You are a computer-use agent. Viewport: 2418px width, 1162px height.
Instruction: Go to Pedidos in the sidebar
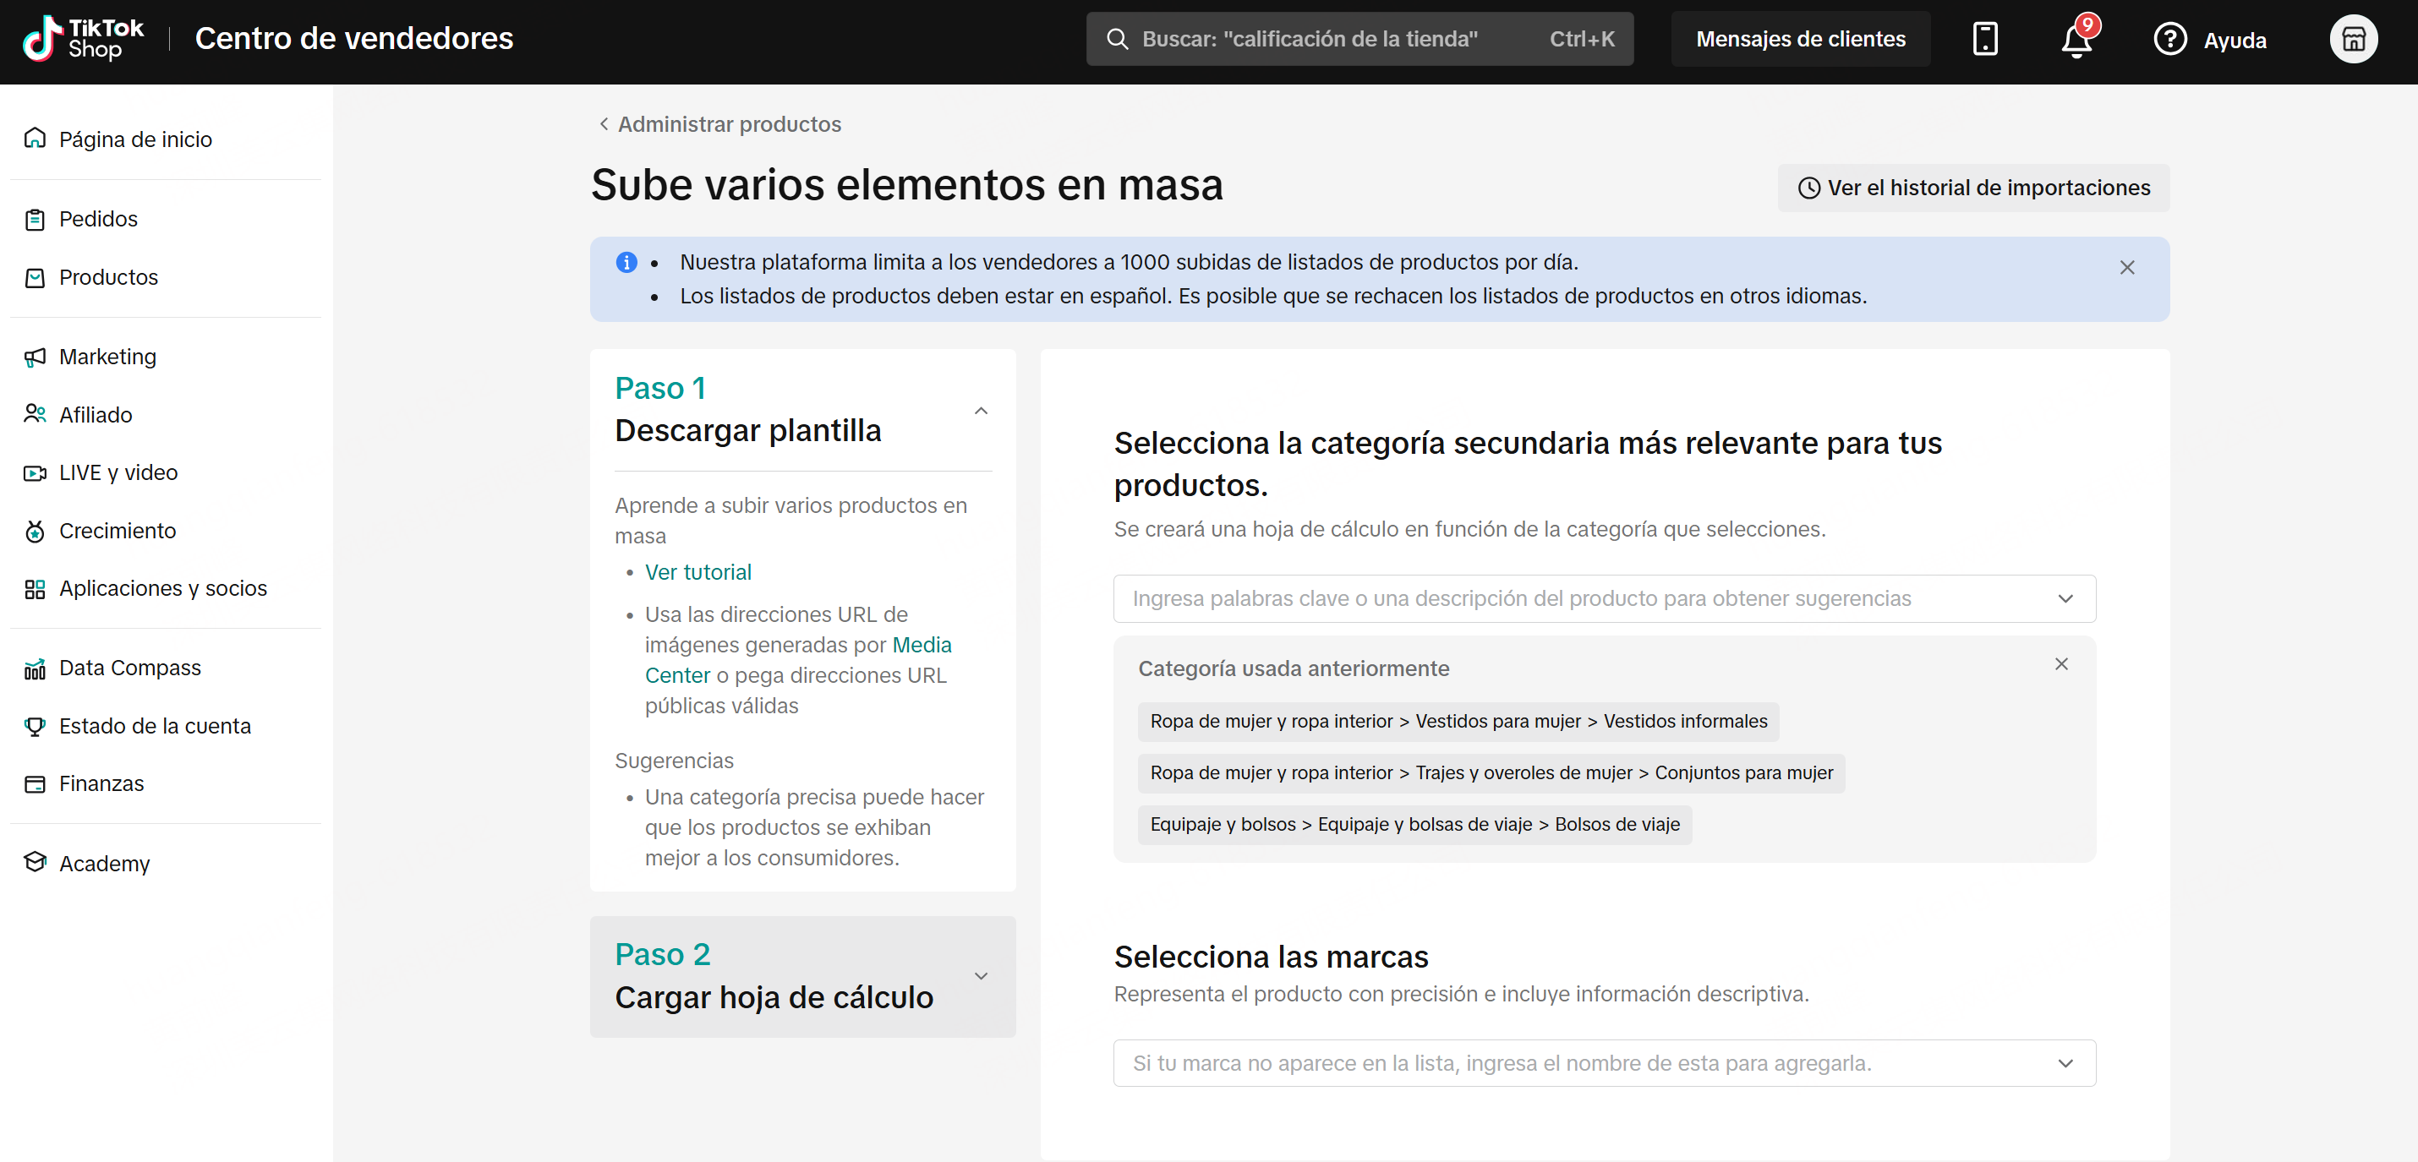tap(97, 220)
